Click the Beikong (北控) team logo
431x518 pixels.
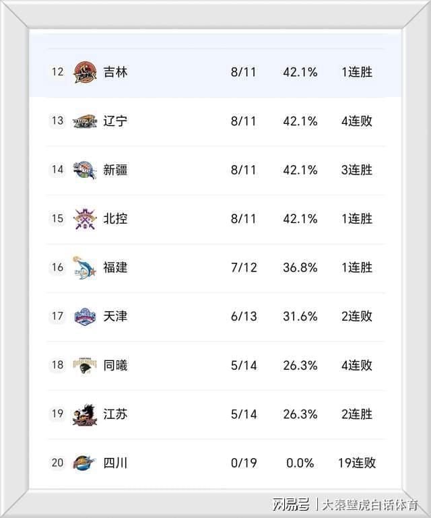[x=85, y=218]
